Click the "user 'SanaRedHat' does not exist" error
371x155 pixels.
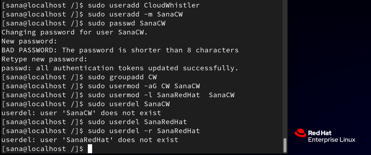(x=109, y=140)
